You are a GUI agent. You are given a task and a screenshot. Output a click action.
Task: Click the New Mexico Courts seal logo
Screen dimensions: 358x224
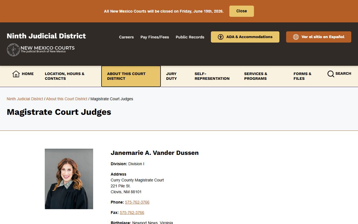(x=13, y=50)
